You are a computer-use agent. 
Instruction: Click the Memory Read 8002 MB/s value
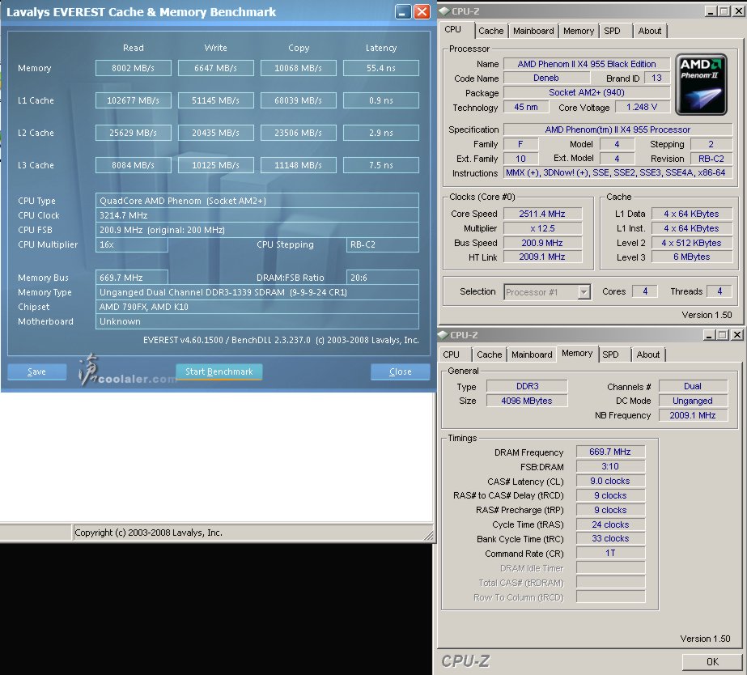point(133,68)
